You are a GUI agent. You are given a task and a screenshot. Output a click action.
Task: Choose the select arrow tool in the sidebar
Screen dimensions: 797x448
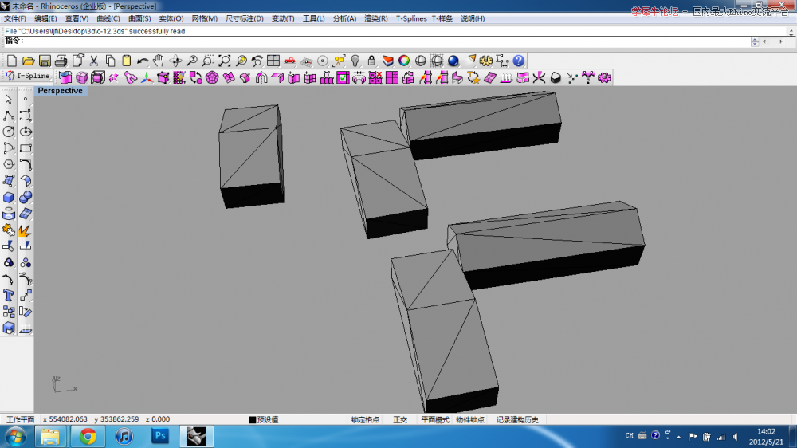(9, 100)
